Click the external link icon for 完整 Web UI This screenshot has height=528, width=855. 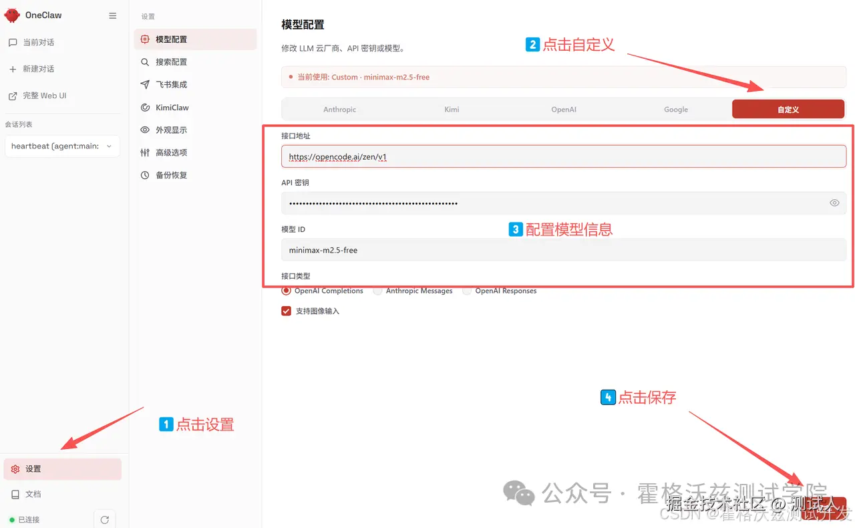13,96
